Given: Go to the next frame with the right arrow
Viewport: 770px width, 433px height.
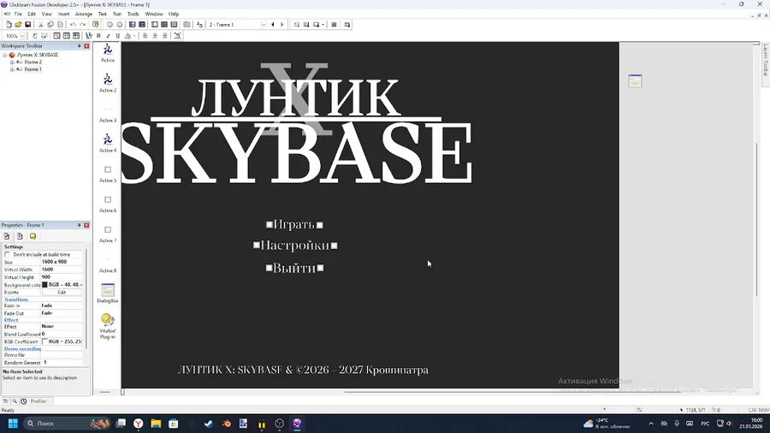Looking at the screenshot, I should pos(281,25).
